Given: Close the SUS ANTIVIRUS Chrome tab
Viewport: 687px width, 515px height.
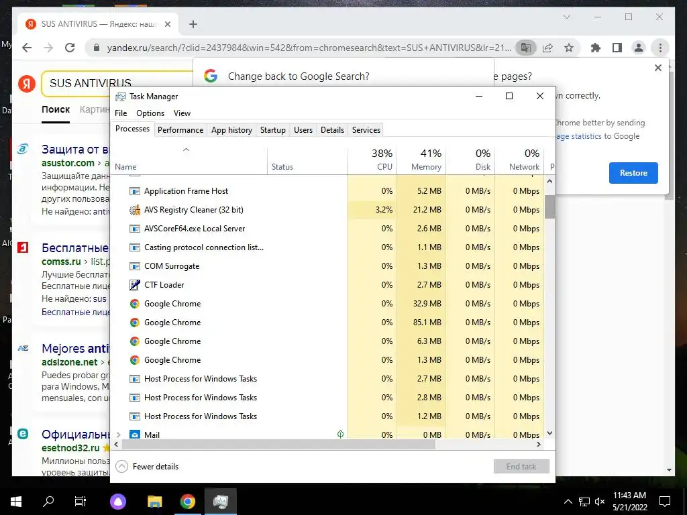Looking at the screenshot, I should pyautogui.click(x=167, y=24).
